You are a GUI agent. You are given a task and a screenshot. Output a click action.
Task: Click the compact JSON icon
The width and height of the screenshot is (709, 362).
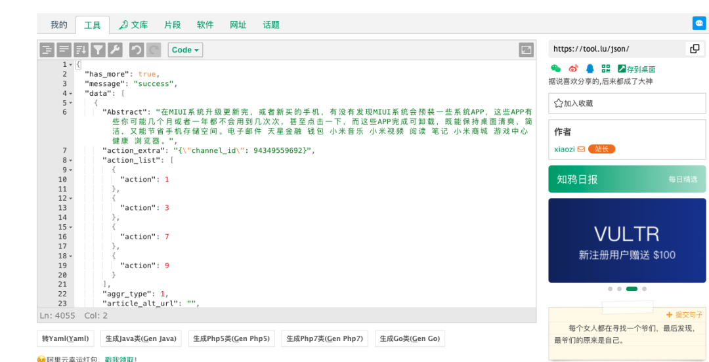[x=64, y=50]
